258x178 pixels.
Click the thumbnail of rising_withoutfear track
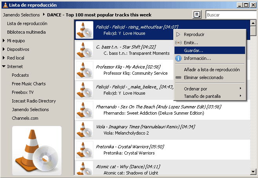coord(85,30)
